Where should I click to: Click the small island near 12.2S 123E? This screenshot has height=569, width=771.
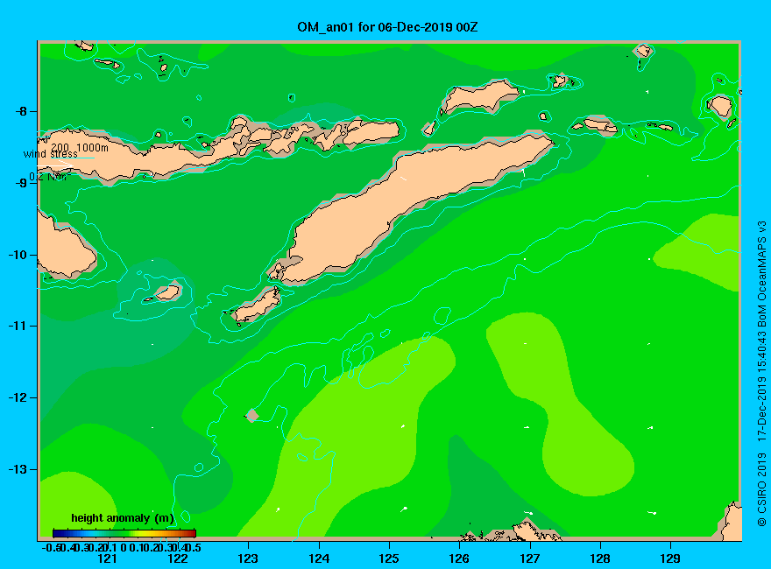tap(252, 416)
